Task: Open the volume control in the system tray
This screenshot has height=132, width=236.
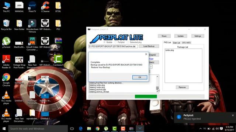Action: (217, 129)
